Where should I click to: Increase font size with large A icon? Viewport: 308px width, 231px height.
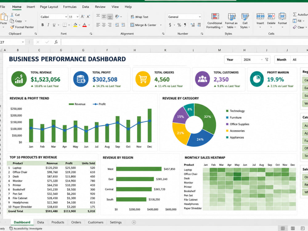(83, 17)
